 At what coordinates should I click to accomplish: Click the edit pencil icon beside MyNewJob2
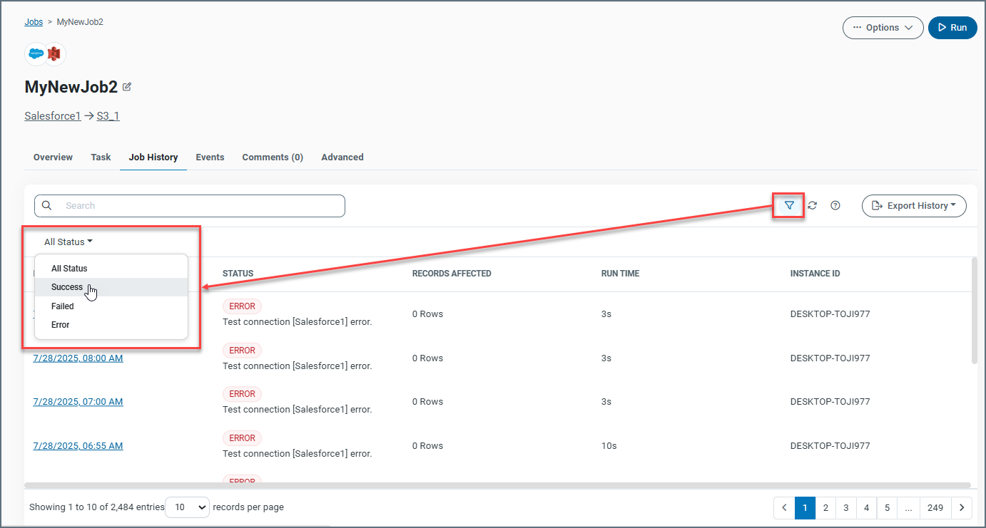127,87
